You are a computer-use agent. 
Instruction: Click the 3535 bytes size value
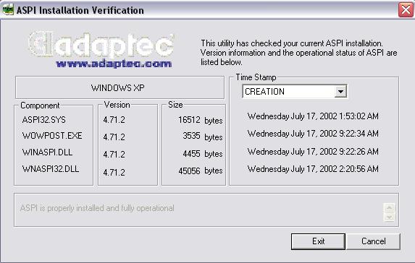pos(203,137)
